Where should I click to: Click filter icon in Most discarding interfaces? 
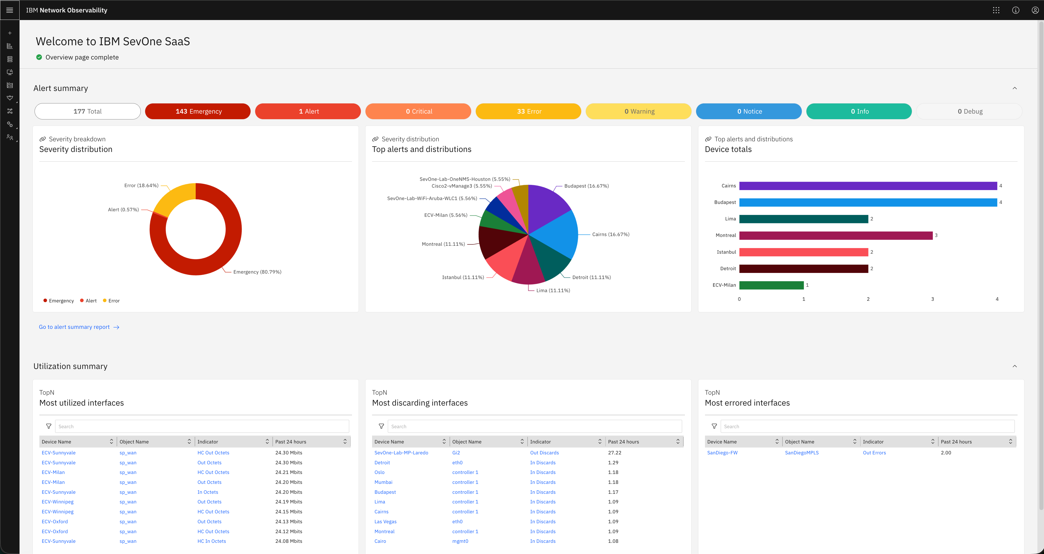coord(381,426)
